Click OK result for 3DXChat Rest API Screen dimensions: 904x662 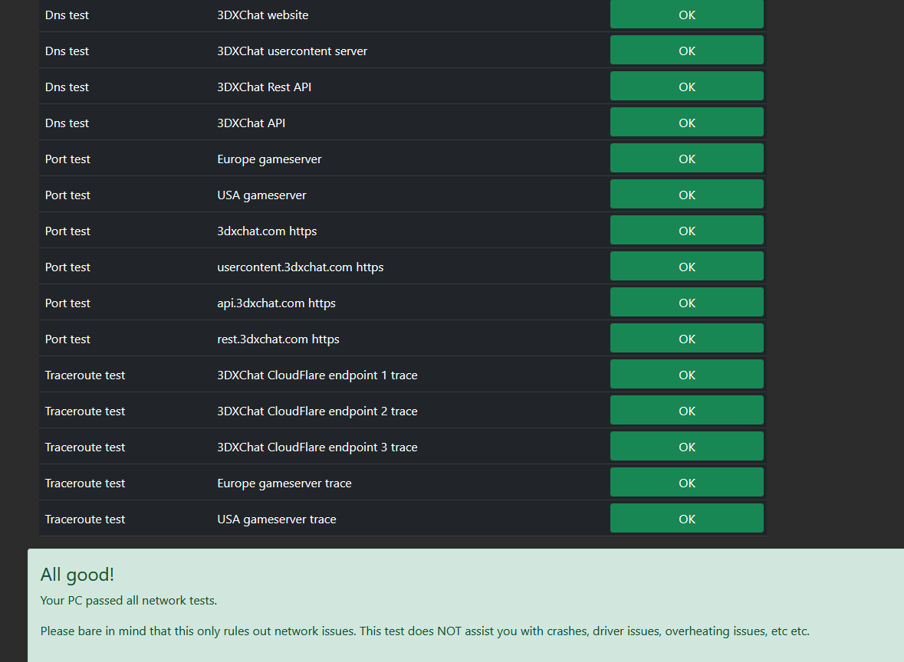(x=687, y=87)
